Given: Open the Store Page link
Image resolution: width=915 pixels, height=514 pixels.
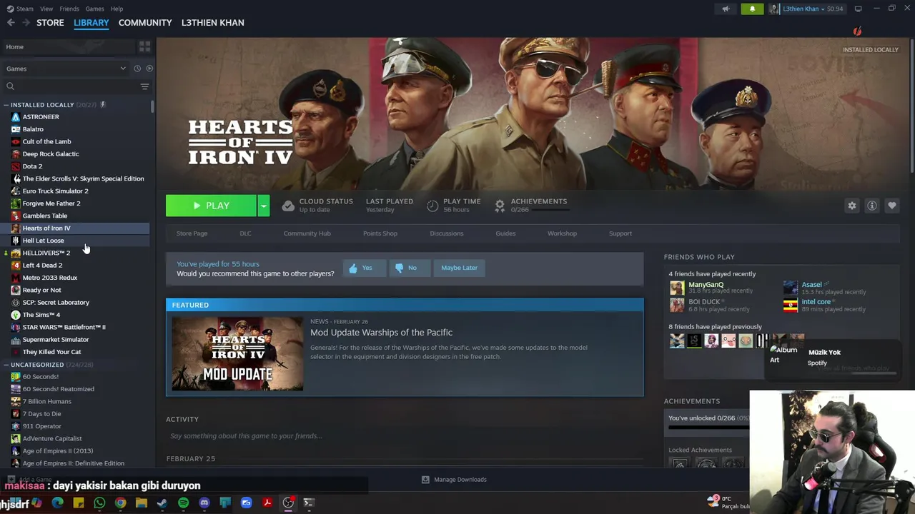Looking at the screenshot, I should tap(192, 233).
